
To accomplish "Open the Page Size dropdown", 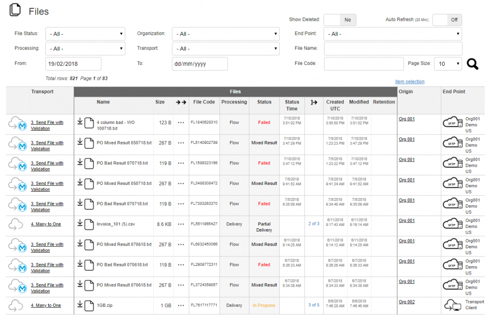I will click(448, 64).
